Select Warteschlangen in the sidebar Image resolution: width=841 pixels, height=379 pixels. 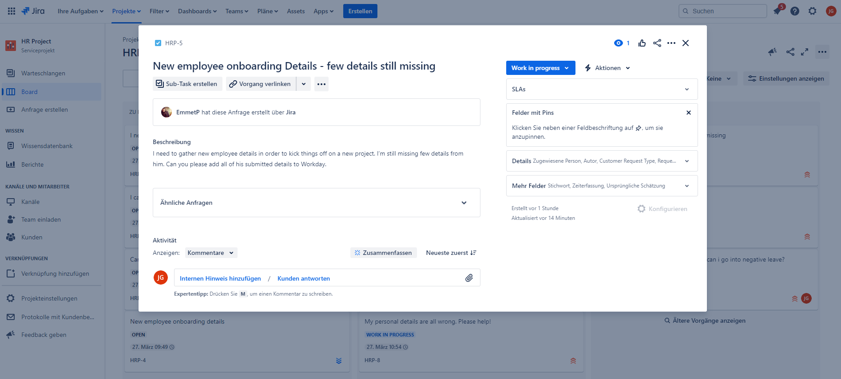pyautogui.click(x=43, y=73)
